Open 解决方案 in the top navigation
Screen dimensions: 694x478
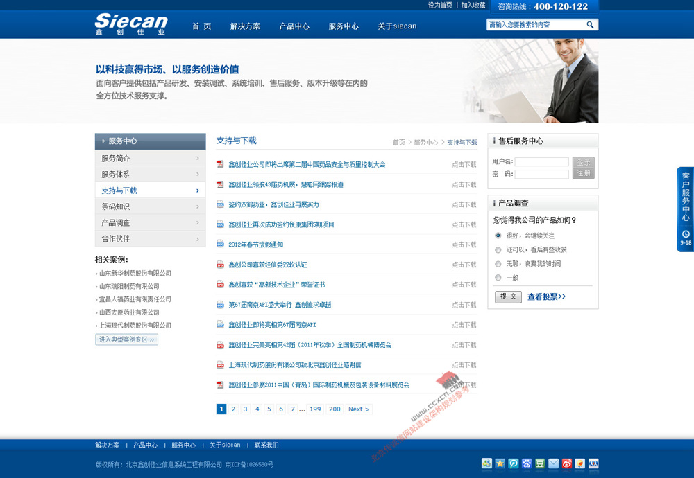click(245, 26)
